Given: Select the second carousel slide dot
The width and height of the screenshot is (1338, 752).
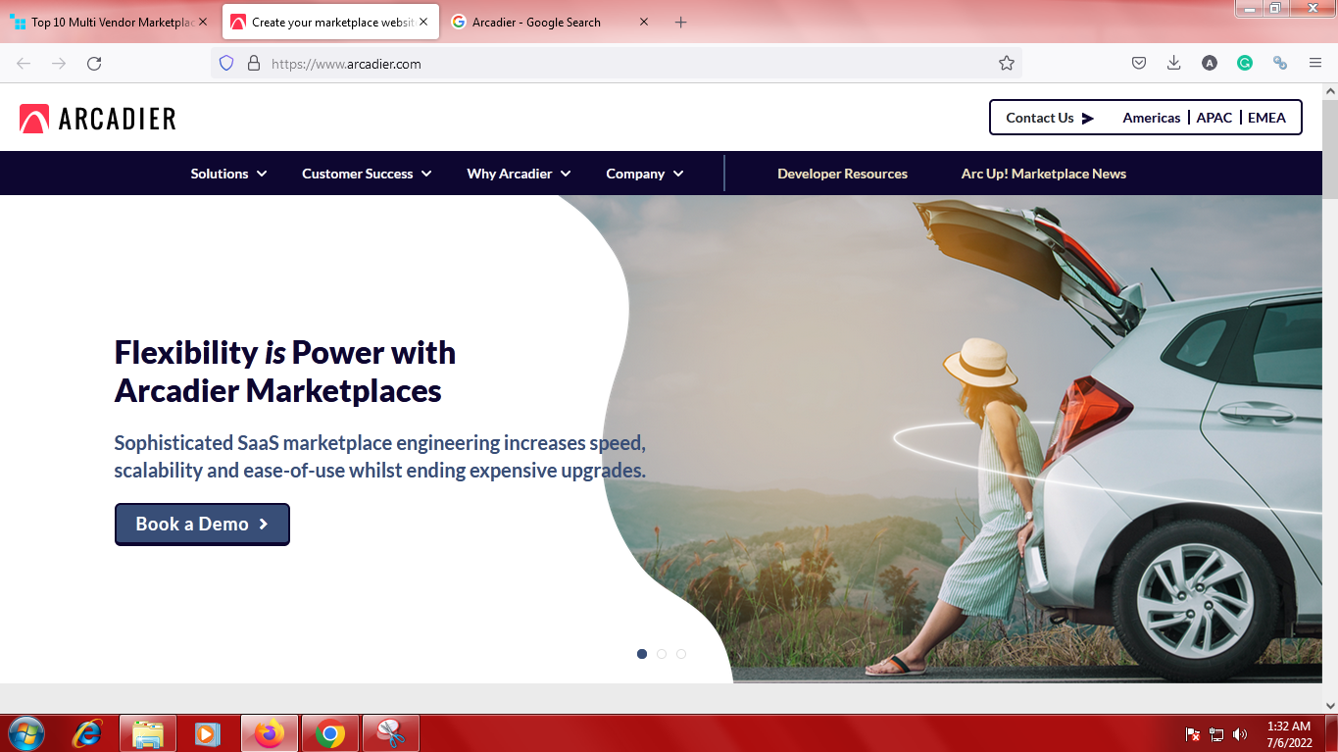Looking at the screenshot, I should tap(662, 654).
